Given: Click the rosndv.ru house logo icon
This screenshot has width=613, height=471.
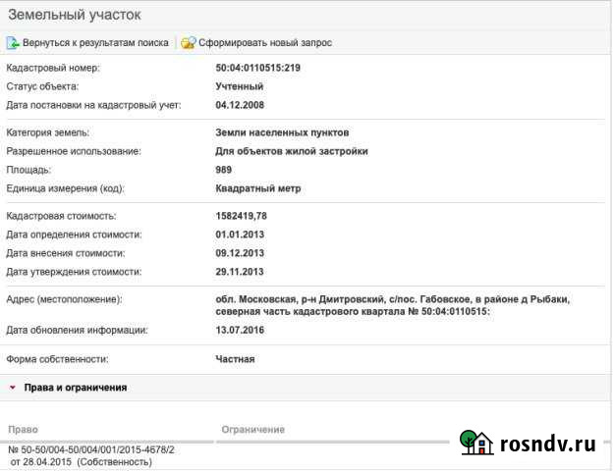Looking at the screenshot, I should point(476,443).
